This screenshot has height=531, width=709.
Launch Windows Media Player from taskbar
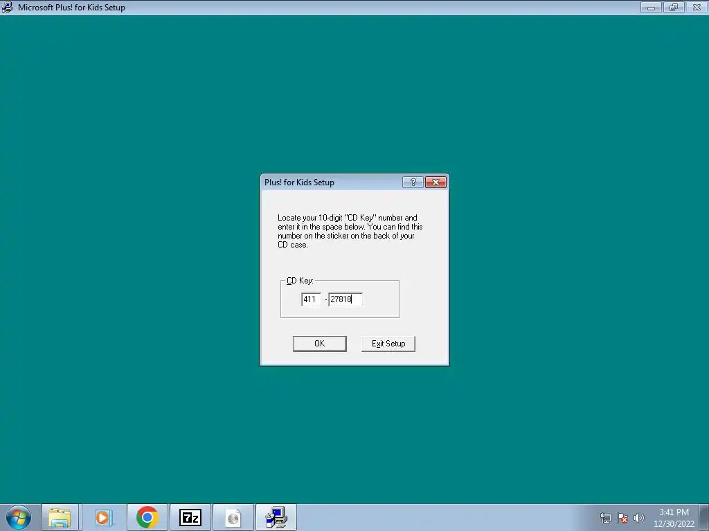click(103, 517)
